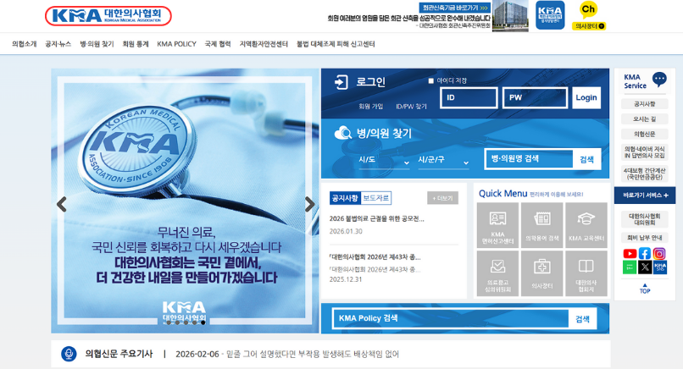The image size is (683, 369).
Task: Open the KMA SNS blue icon
Action: (660, 267)
